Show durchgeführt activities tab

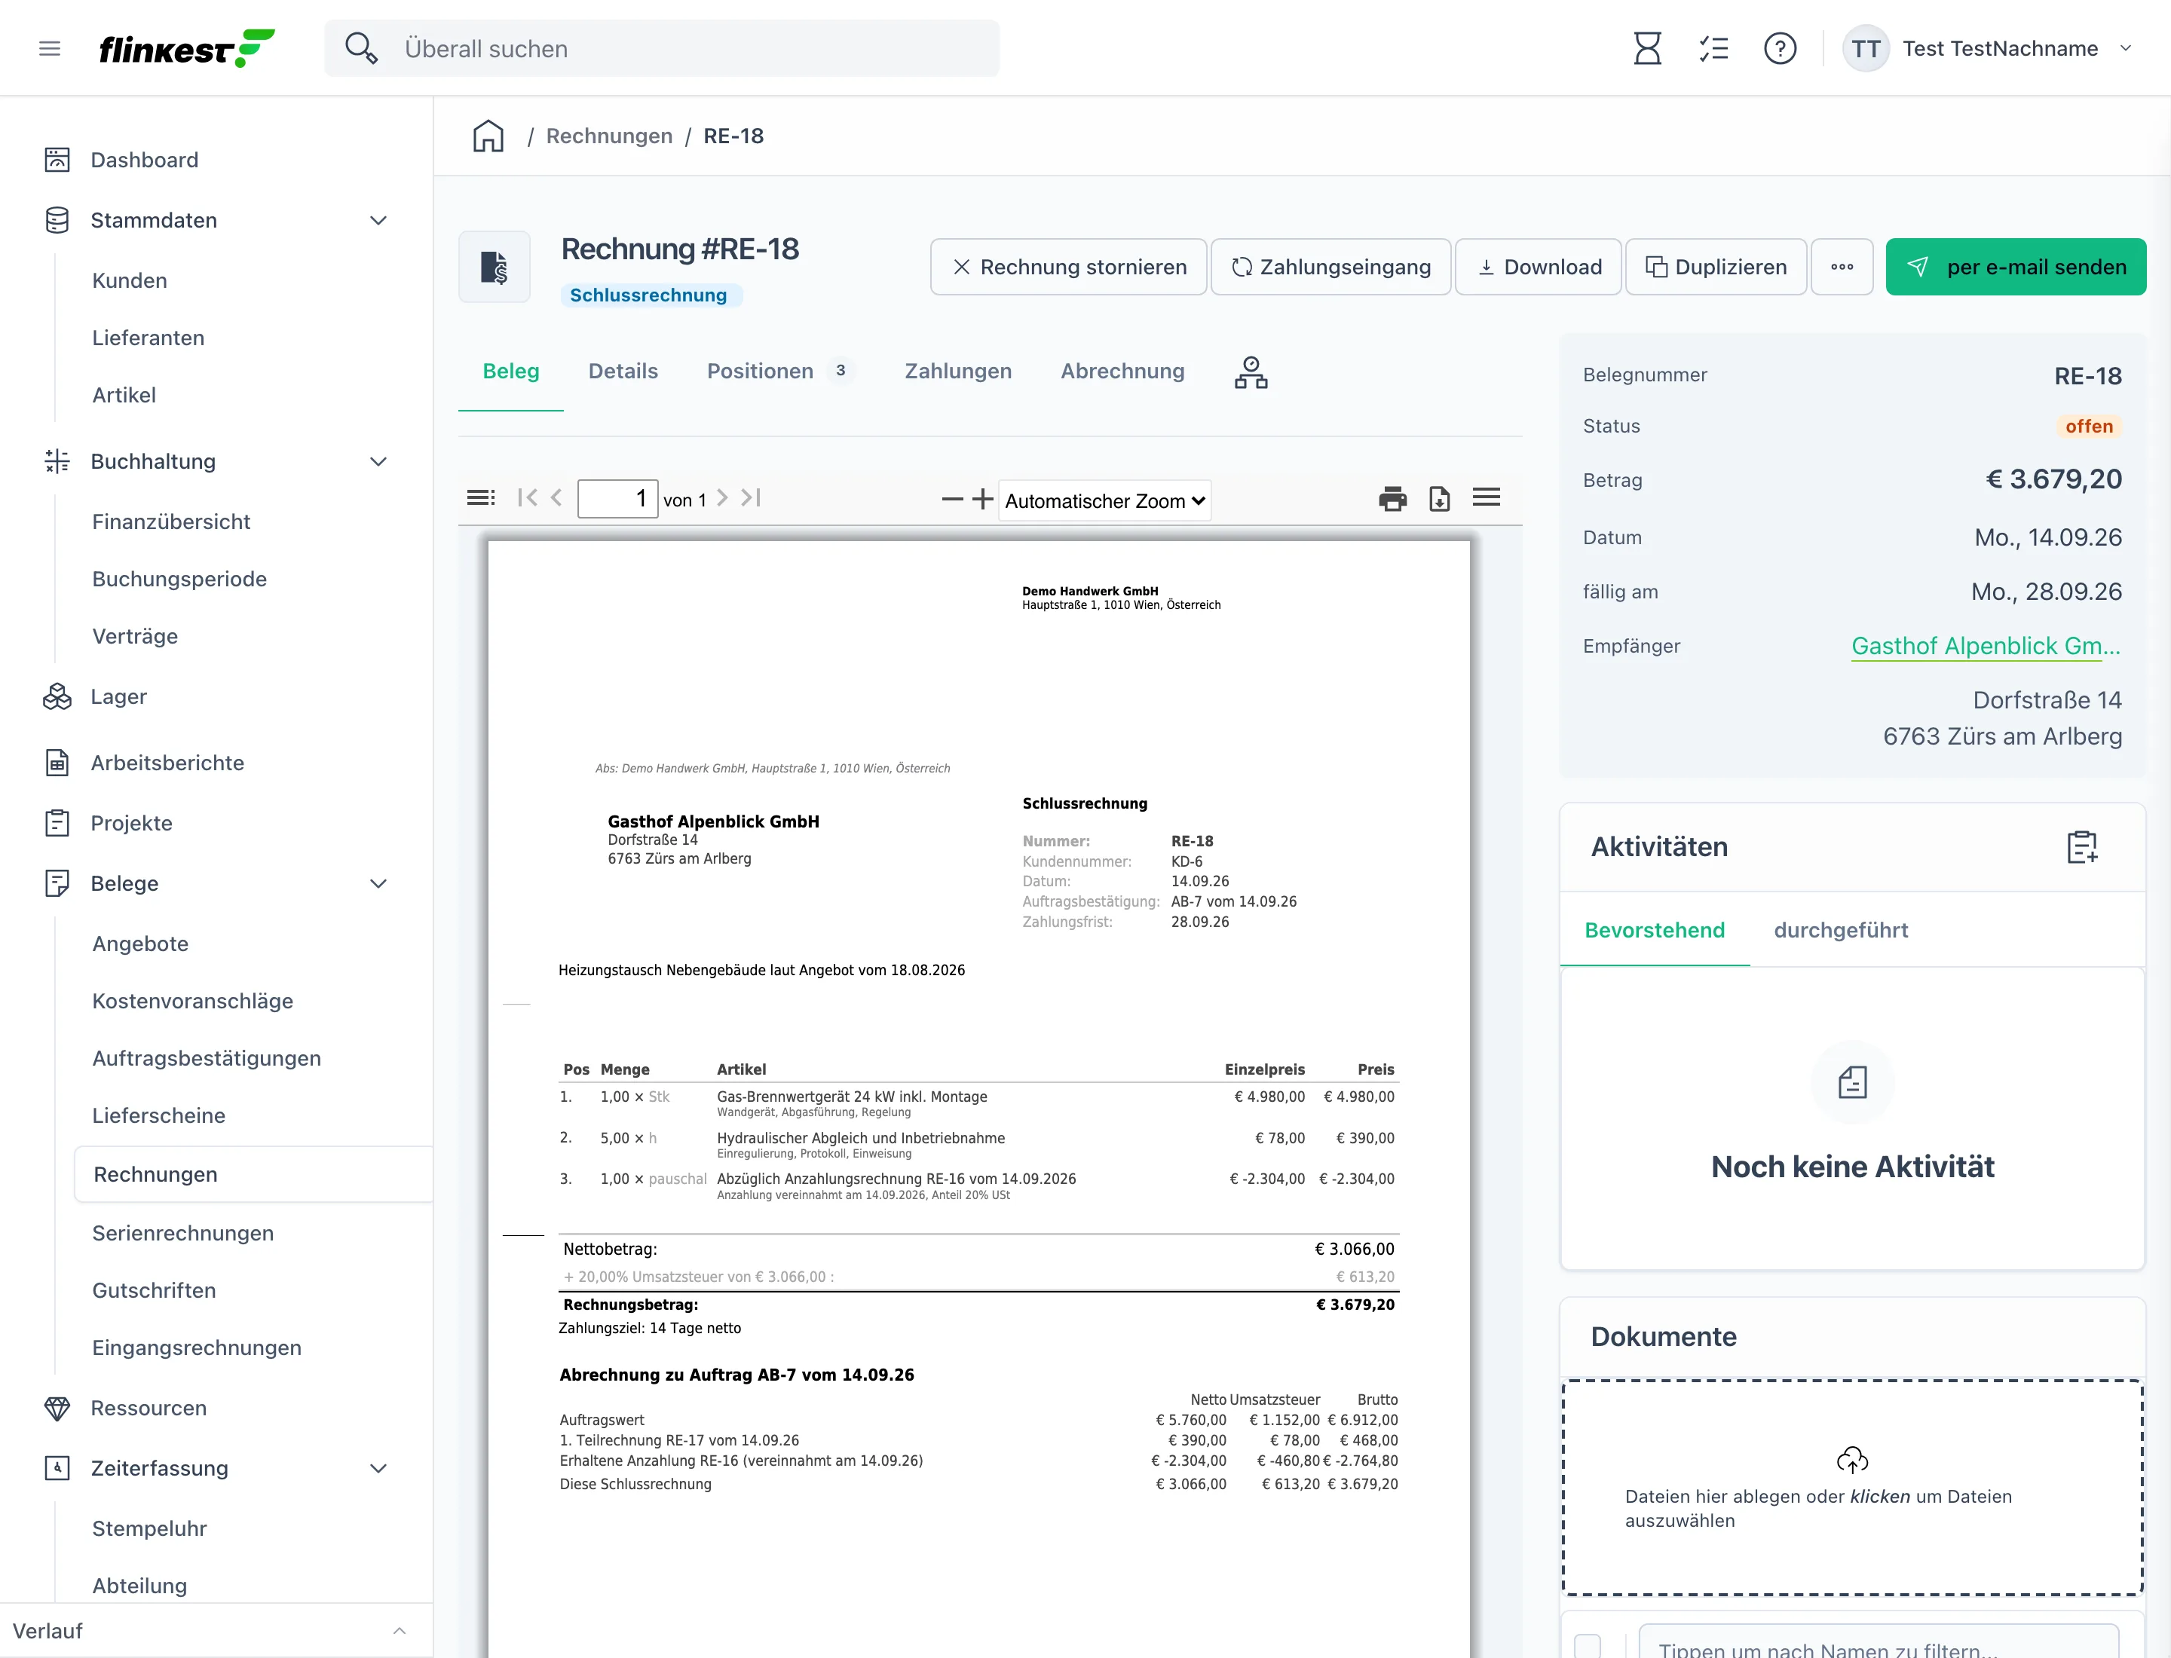click(1840, 930)
